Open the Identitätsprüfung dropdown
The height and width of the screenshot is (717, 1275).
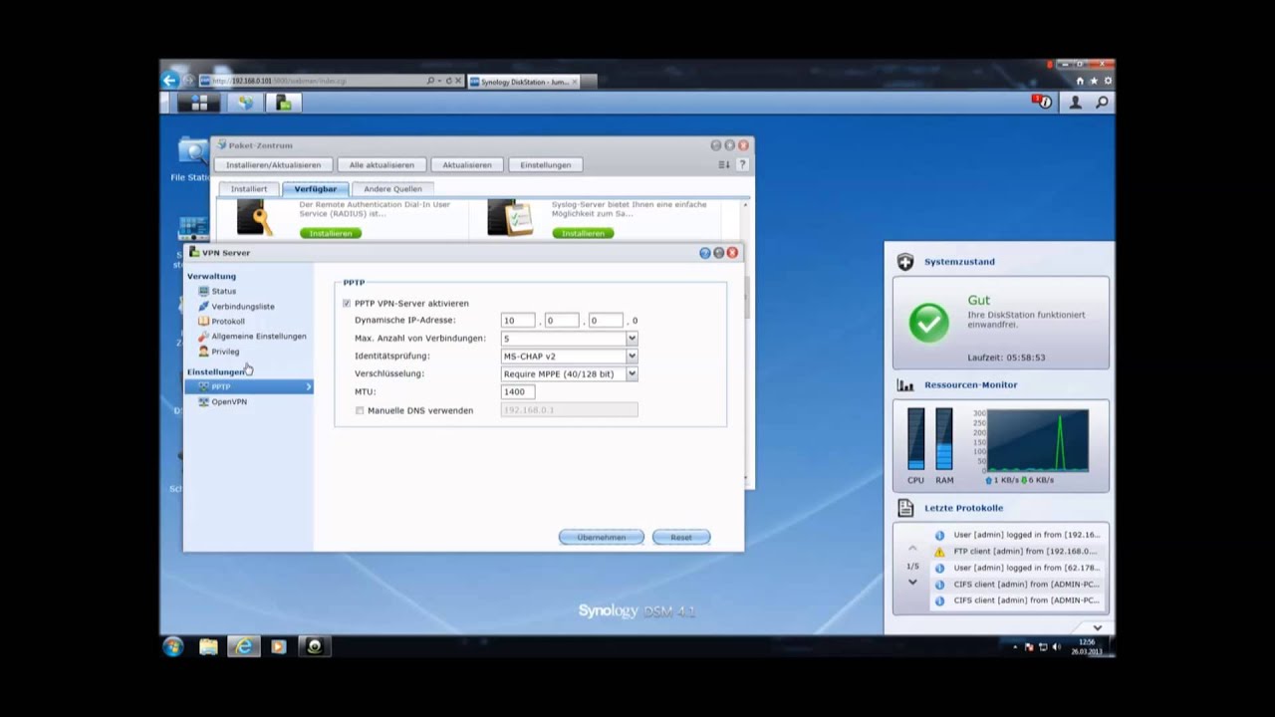pos(632,357)
